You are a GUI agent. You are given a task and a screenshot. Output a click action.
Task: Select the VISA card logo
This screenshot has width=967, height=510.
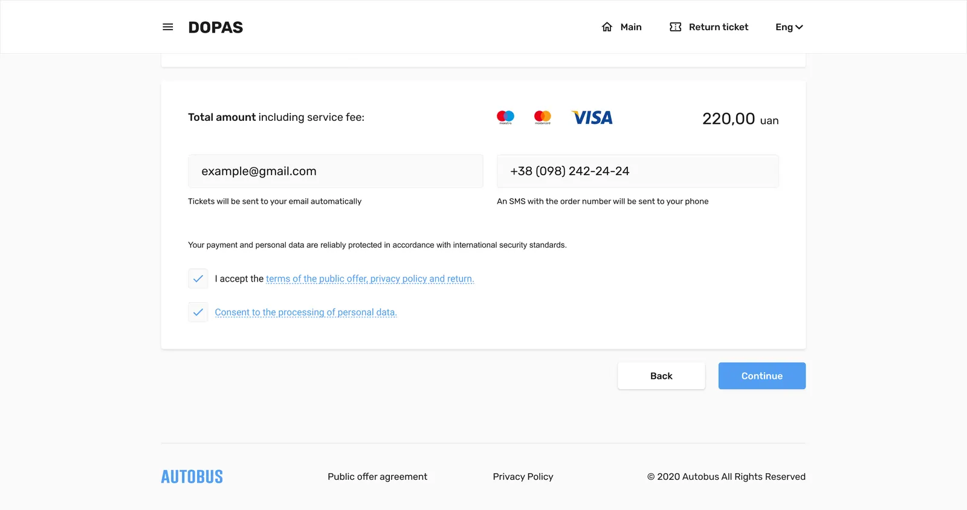click(592, 117)
